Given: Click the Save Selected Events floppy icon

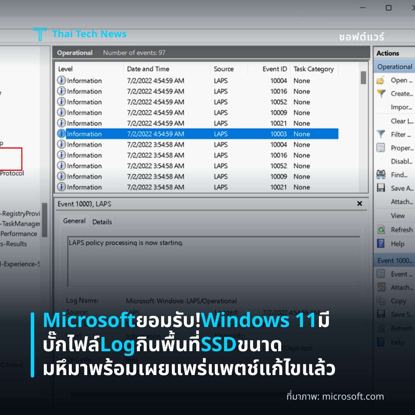Looking at the screenshot, I should [x=380, y=314].
